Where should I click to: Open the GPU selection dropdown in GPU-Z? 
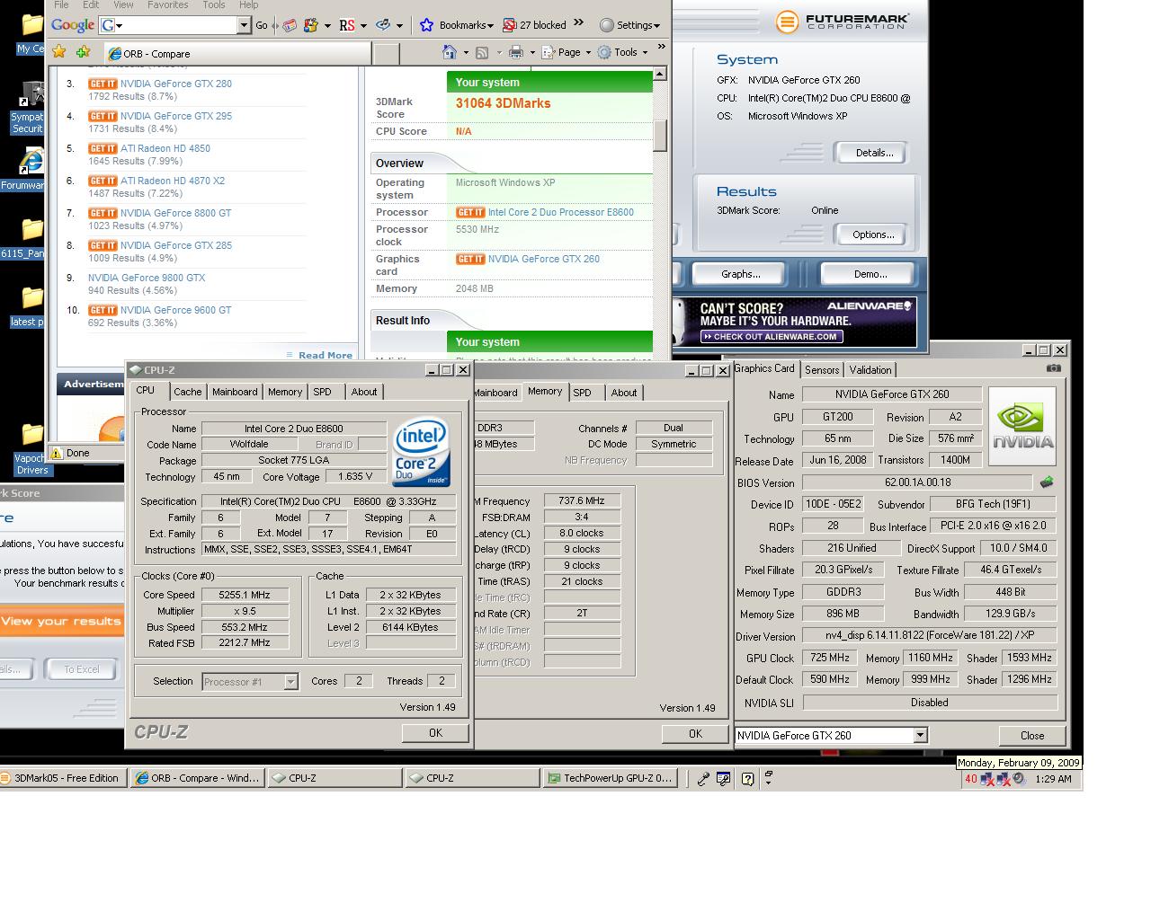tap(920, 735)
